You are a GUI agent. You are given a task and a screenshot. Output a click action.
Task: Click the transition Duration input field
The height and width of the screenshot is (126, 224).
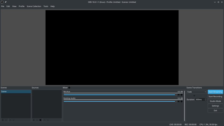click(199, 100)
